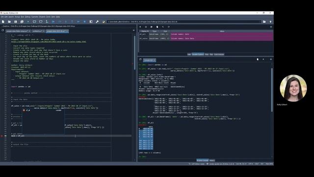This screenshot has height=177, width=314.
Task: Select the Console 4/A tab
Action: coord(149,60)
